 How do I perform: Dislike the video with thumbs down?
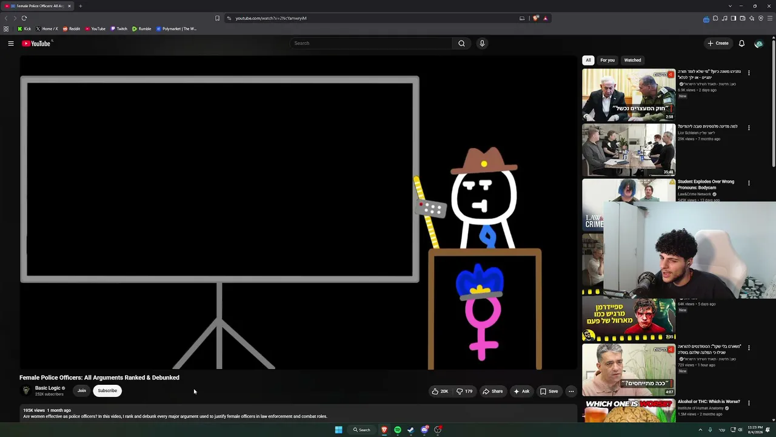[x=464, y=391]
